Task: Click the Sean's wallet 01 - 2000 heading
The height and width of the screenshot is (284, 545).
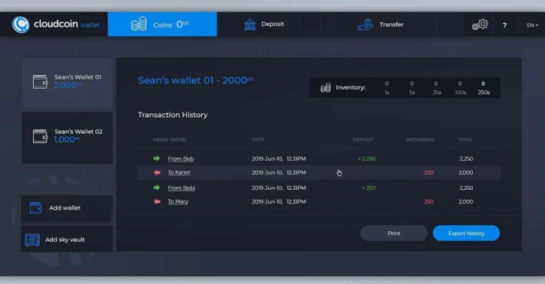Action: tap(196, 80)
